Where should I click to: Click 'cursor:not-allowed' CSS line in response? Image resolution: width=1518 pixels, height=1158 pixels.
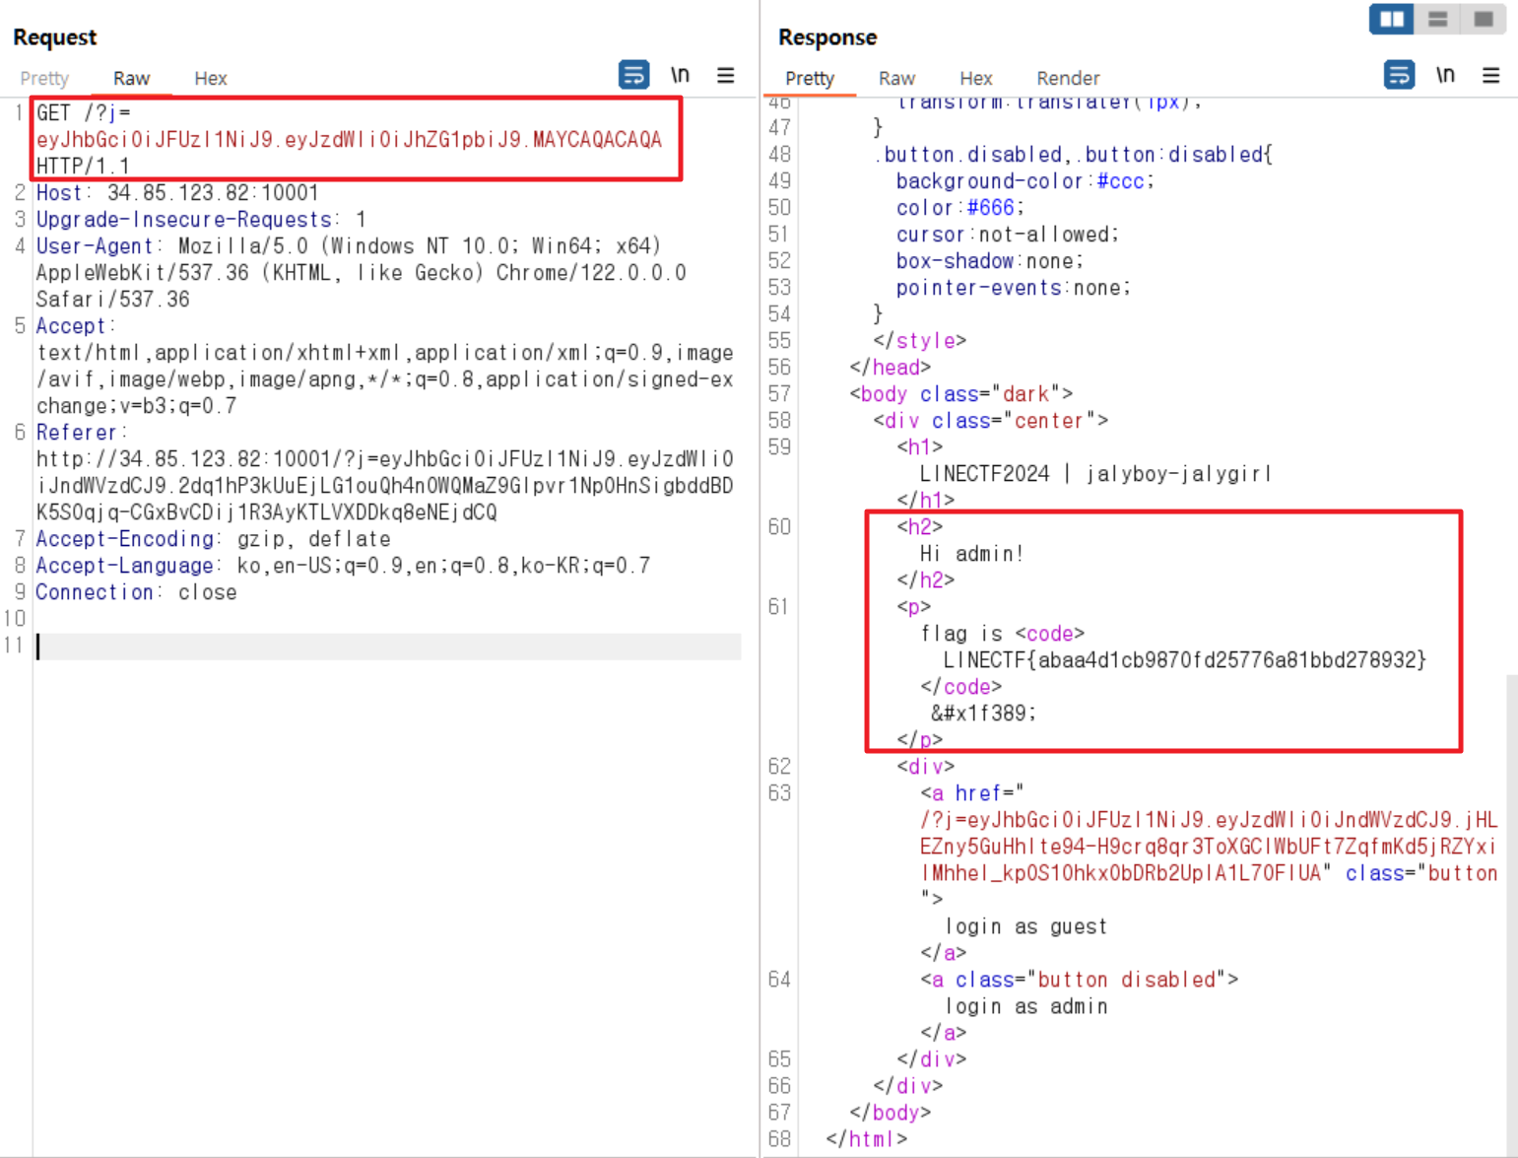1007,235
